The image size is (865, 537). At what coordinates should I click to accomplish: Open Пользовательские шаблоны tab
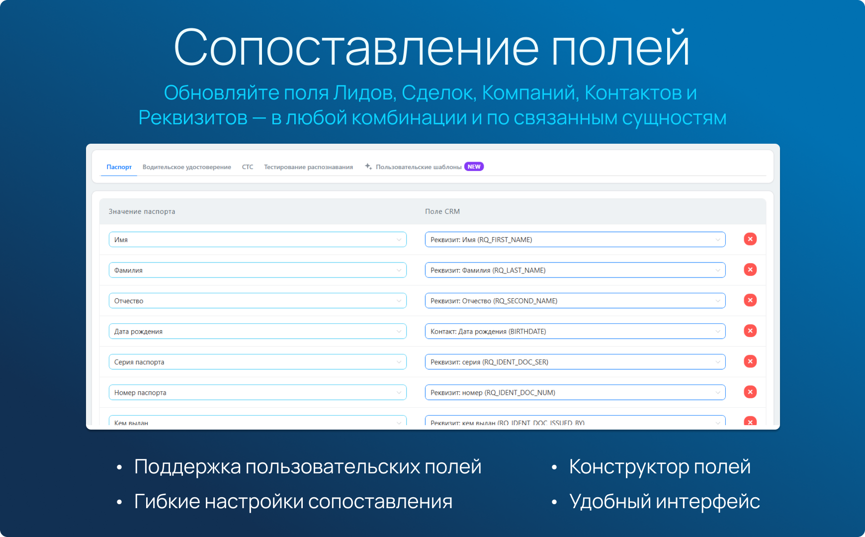click(418, 167)
